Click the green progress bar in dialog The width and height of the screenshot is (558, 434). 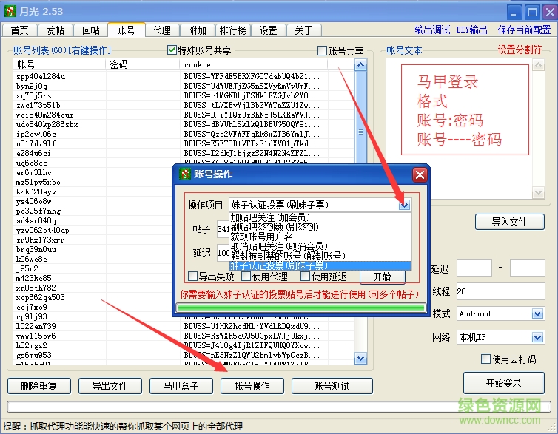[x=300, y=308]
